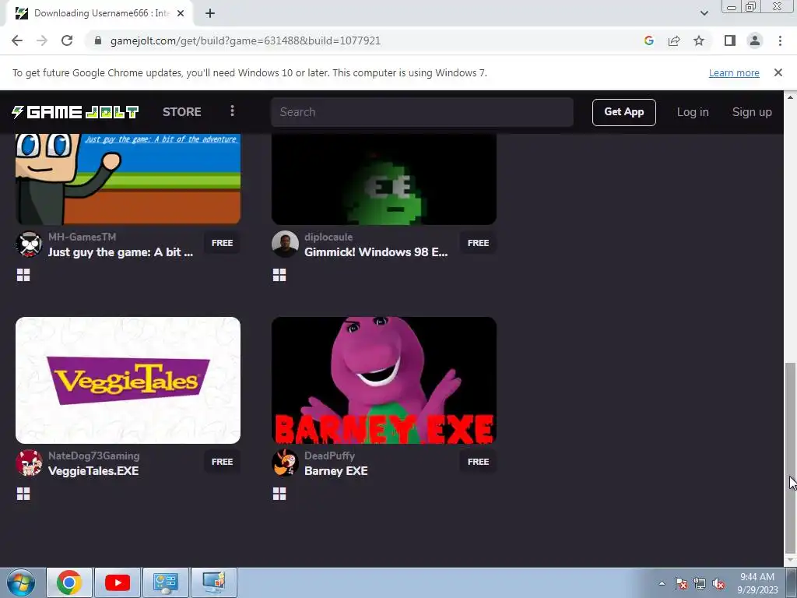Click Windows platform icon under Barney EXE

point(279,494)
